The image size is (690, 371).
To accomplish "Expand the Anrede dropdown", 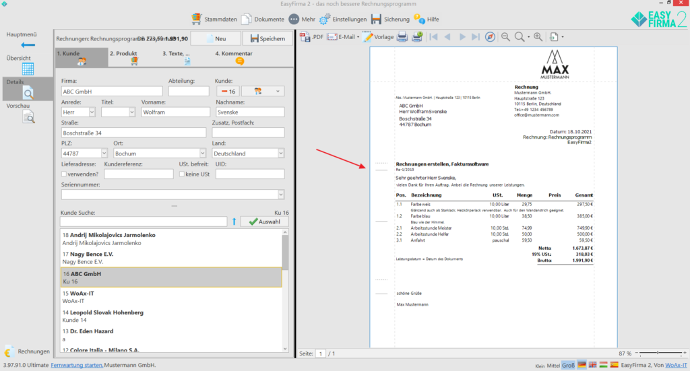I will pyautogui.click(x=90, y=112).
